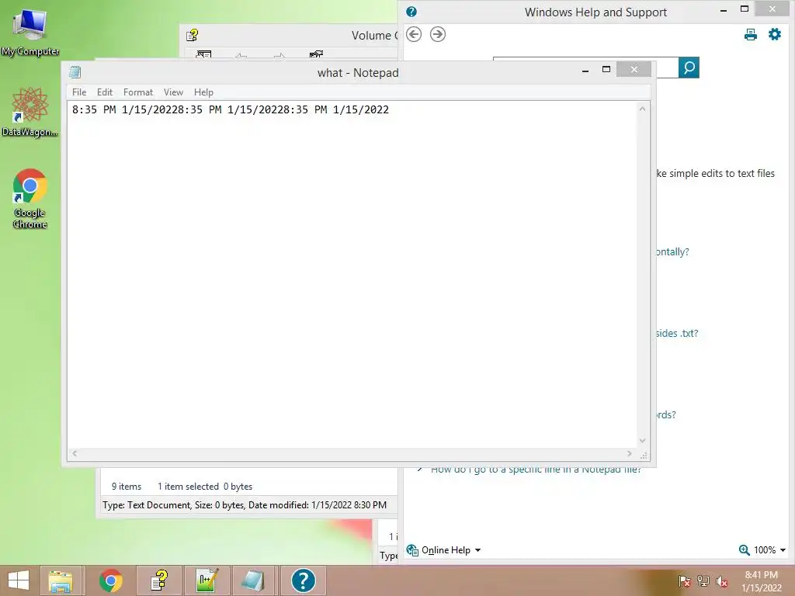This screenshot has width=795, height=596.
Task: Click the Notepad horizontal scrollbar left arrow
Action: coord(75,453)
